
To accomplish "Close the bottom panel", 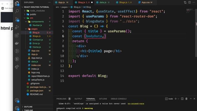I will pos(194,99).
